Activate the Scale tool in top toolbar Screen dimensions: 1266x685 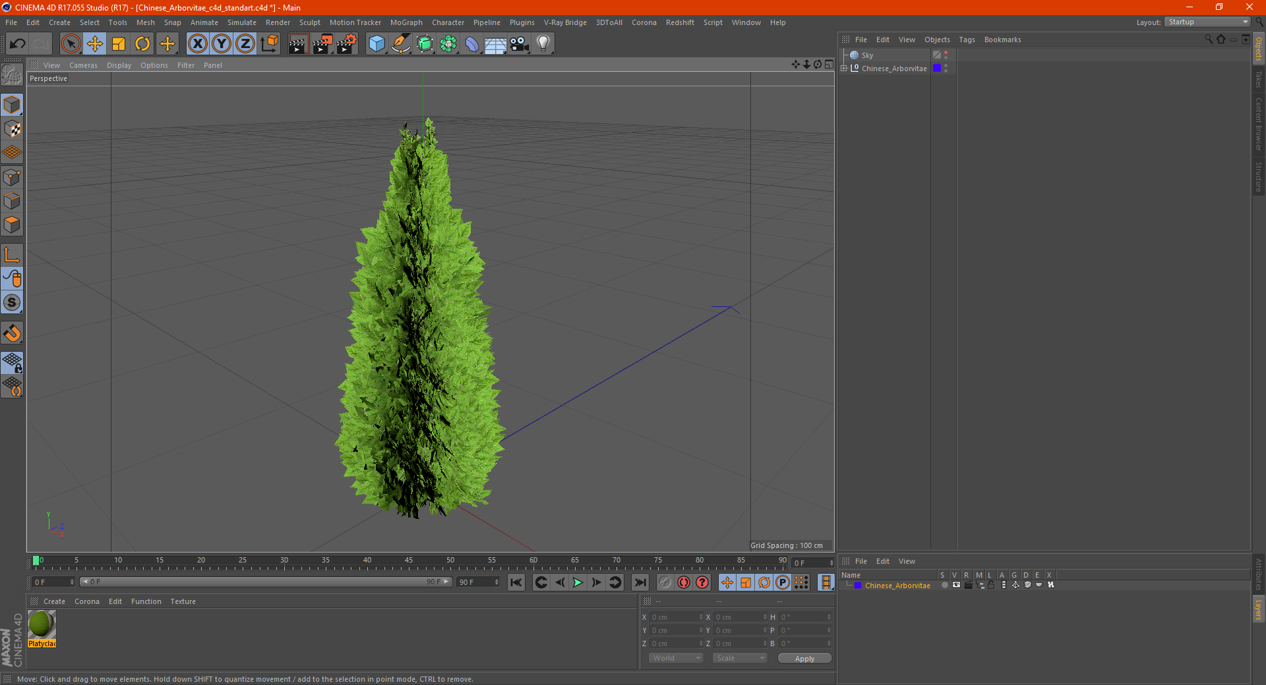coord(119,44)
